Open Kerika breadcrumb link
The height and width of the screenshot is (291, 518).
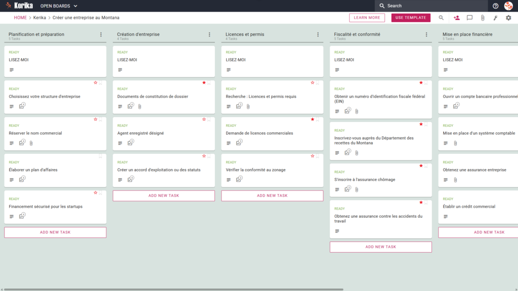39,18
